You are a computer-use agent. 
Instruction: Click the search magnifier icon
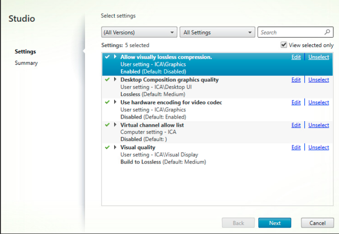click(x=328, y=32)
